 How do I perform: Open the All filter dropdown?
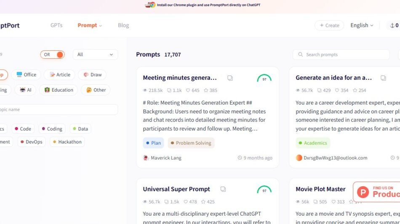[95, 55]
